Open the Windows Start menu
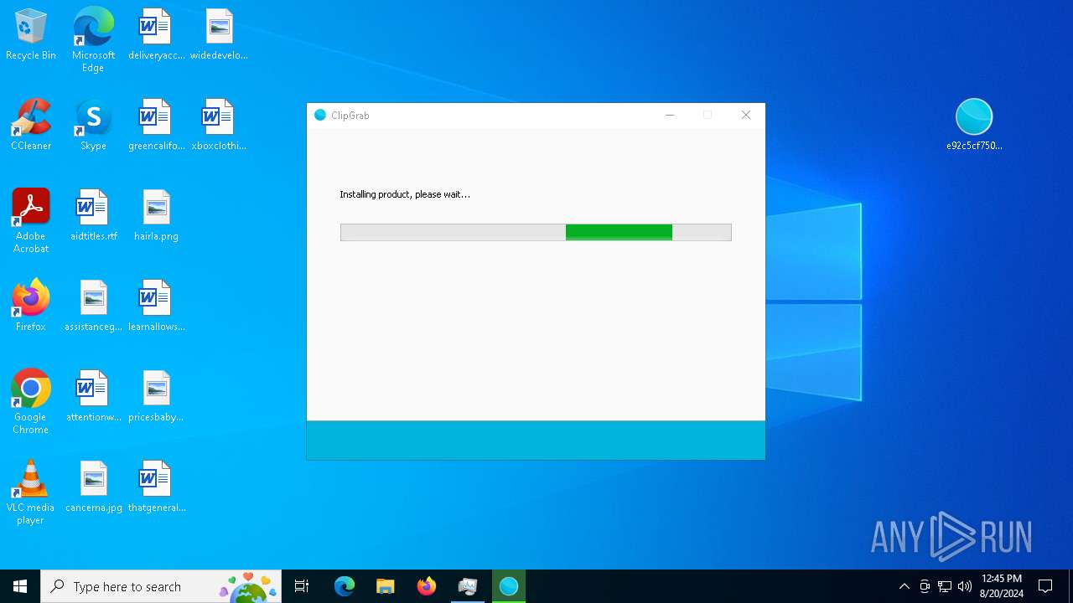Screen dimensions: 1073x603 [x=20, y=586]
